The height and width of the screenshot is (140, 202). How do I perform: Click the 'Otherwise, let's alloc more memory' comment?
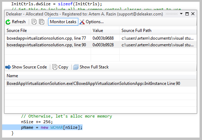pyautogui.click(x=67, y=116)
